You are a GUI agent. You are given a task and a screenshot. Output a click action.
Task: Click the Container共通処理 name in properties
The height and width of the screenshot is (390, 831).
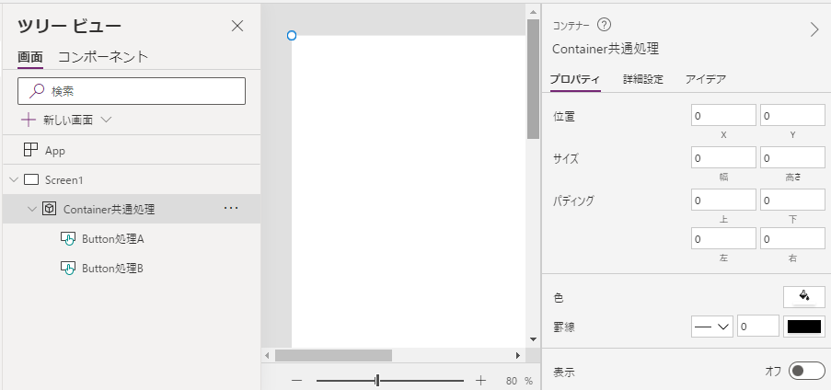tap(606, 50)
